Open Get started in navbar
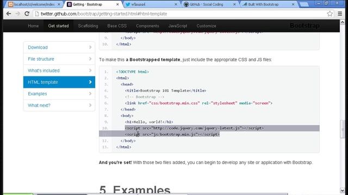 [58, 26]
